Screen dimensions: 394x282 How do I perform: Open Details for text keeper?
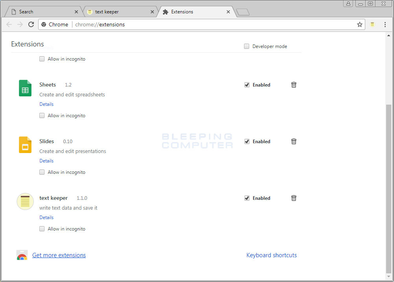coord(46,217)
